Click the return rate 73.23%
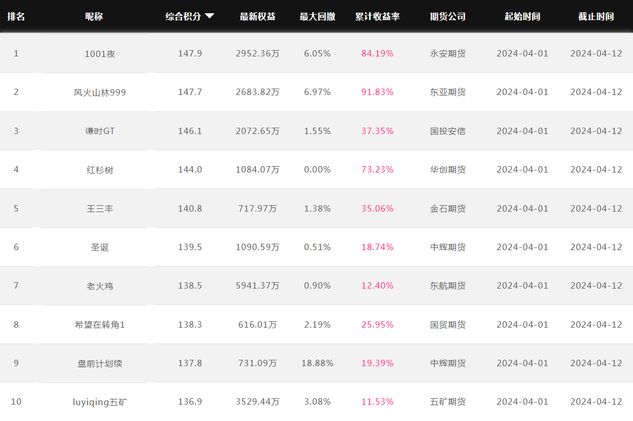633x421 pixels. coord(377,169)
